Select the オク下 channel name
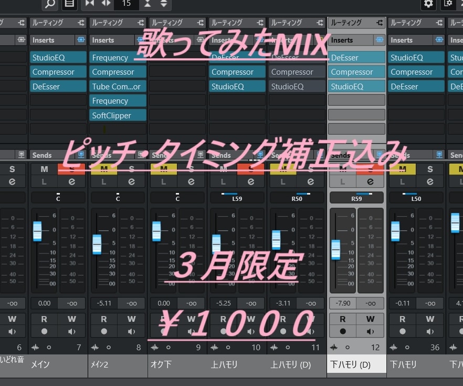Image resolution: width=463 pixels, height=386 pixels. pyautogui.click(x=161, y=364)
